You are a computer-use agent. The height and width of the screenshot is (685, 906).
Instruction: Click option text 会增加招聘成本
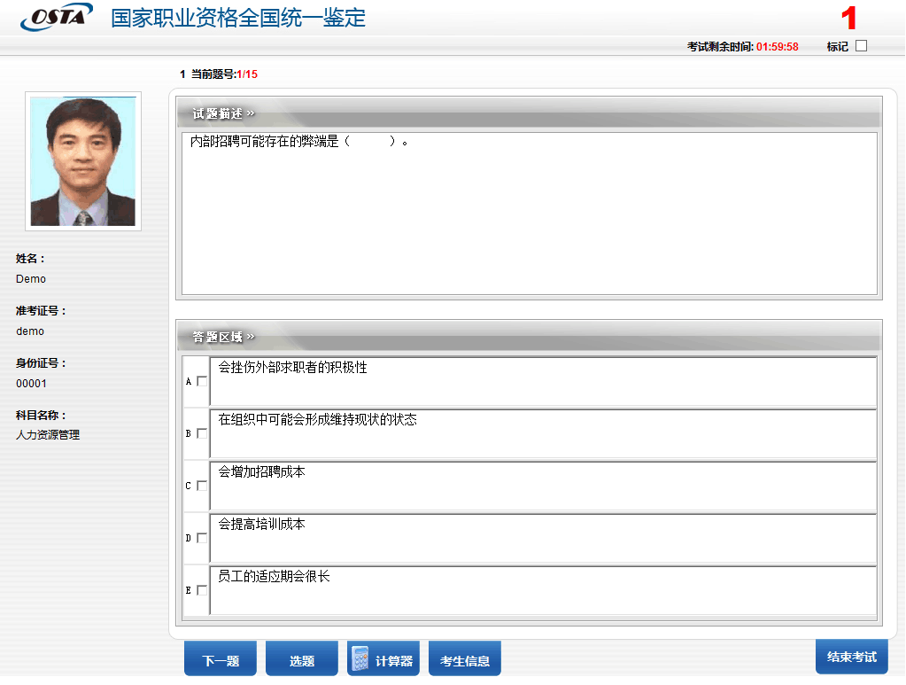pyautogui.click(x=261, y=472)
